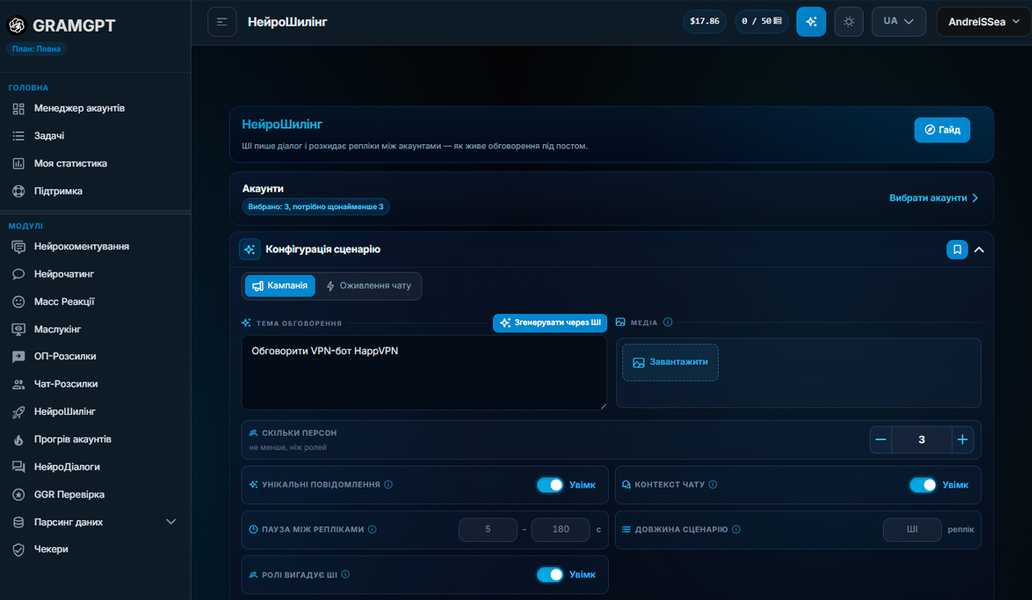Click info icon next to Контекст чату
Viewport: 1032px width, 600px height.
(713, 484)
